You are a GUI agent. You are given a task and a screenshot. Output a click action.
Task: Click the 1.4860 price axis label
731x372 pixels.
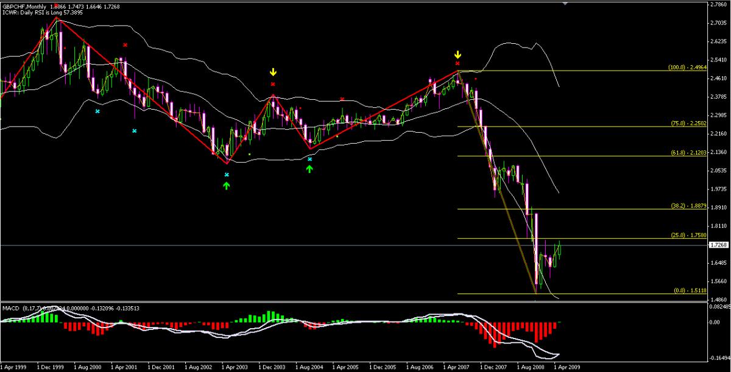[719, 300]
